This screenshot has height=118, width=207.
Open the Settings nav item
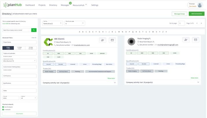point(95,5)
